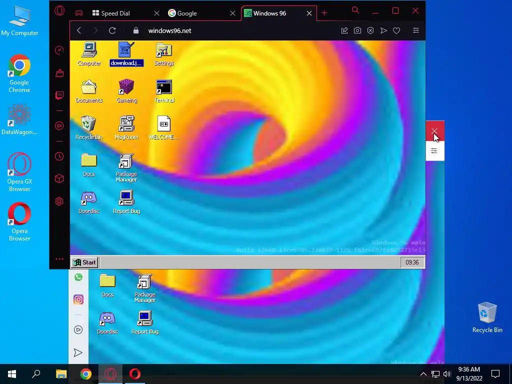Close the Speed Dial tab
The height and width of the screenshot is (384, 512).
point(156,13)
